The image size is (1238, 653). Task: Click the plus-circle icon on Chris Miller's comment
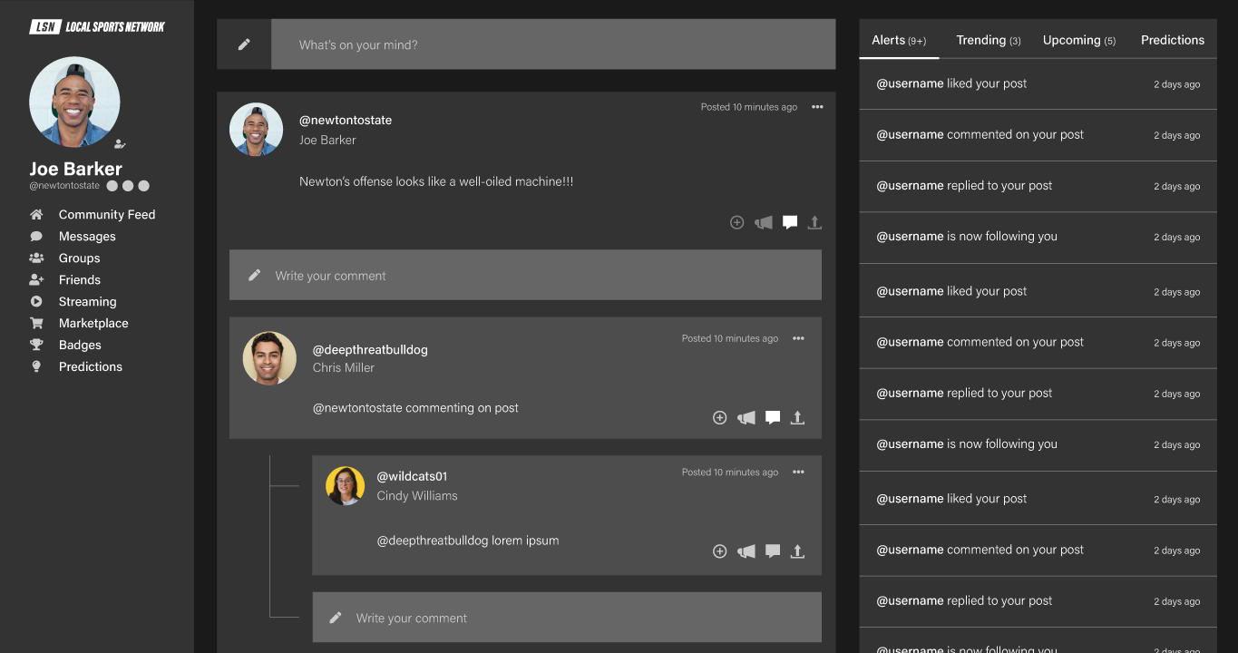click(x=719, y=418)
